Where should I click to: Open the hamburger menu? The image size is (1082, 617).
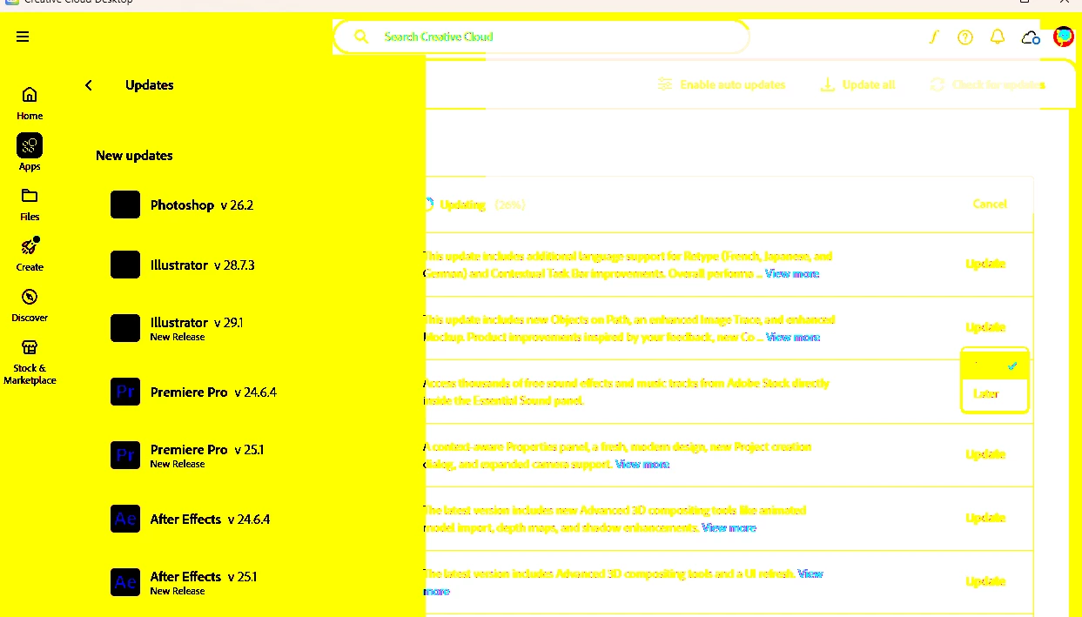(23, 37)
